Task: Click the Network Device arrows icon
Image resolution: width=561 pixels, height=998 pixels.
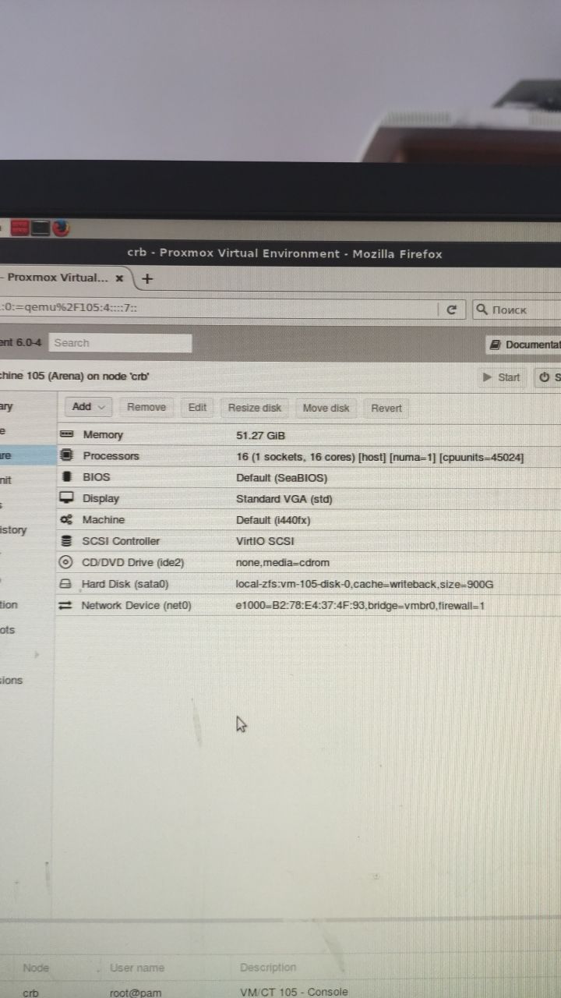Action: [x=65, y=605]
